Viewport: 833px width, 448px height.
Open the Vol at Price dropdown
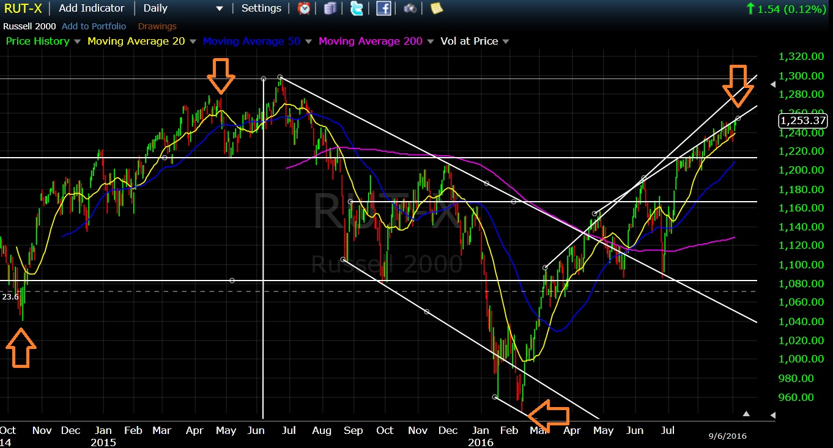pos(506,42)
